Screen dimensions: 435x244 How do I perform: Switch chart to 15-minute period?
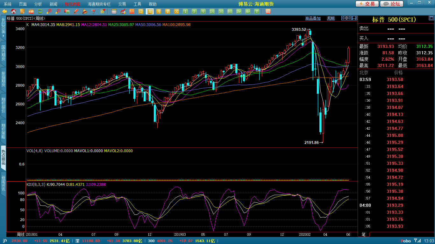(x=212, y=11)
